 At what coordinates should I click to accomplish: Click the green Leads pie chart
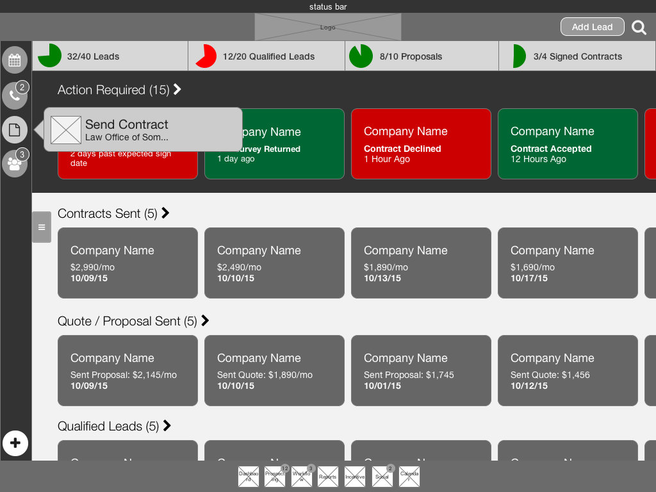click(x=49, y=56)
